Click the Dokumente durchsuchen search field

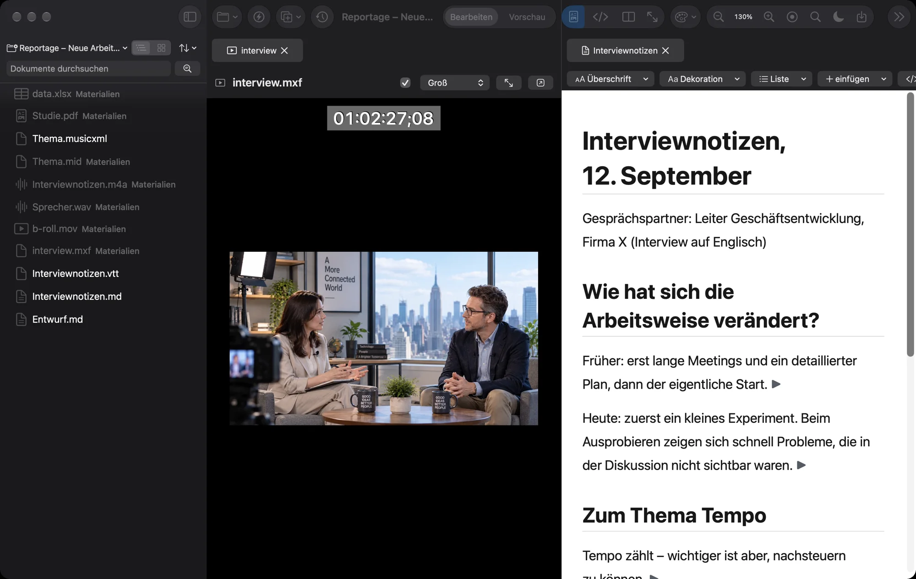tap(88, 69)
